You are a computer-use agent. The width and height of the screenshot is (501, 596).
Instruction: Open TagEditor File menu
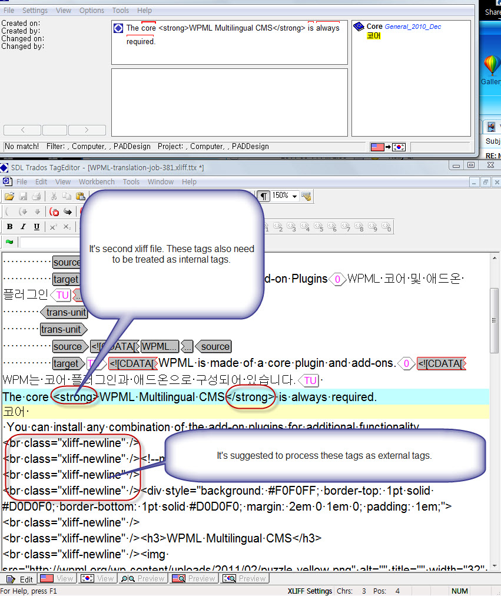tap(22, 182)
